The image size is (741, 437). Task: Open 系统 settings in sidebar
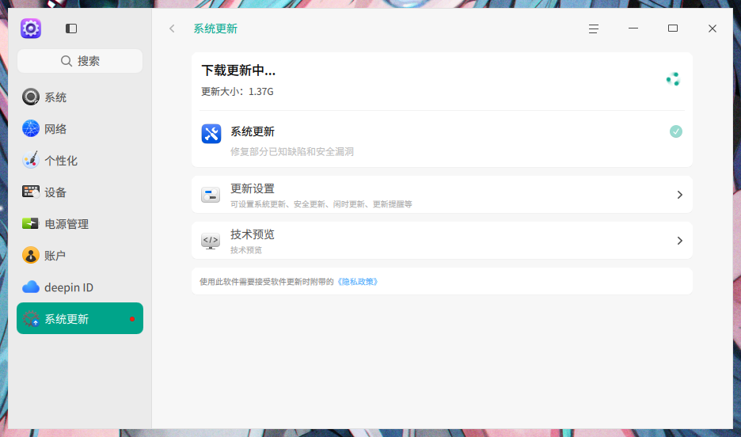(x=80, y=97)
